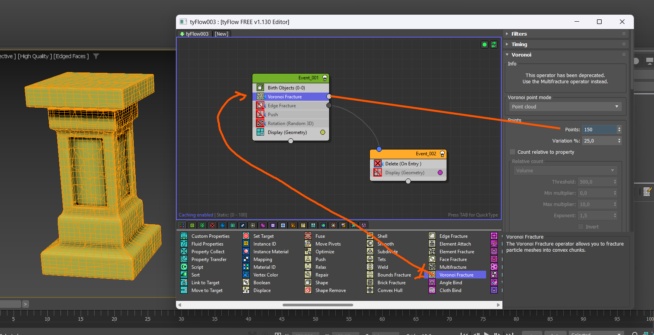This screenshot has height=335, width=654.
Task: Select Edge Fracture in Event_001
Action: (x=282, y=106)
